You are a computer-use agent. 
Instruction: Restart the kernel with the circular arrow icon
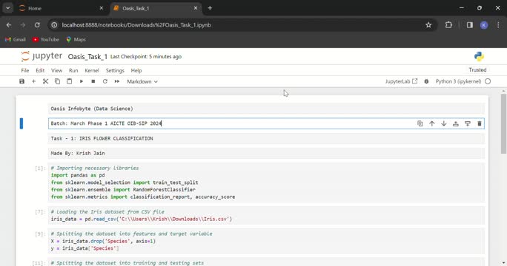pos(105,81)
